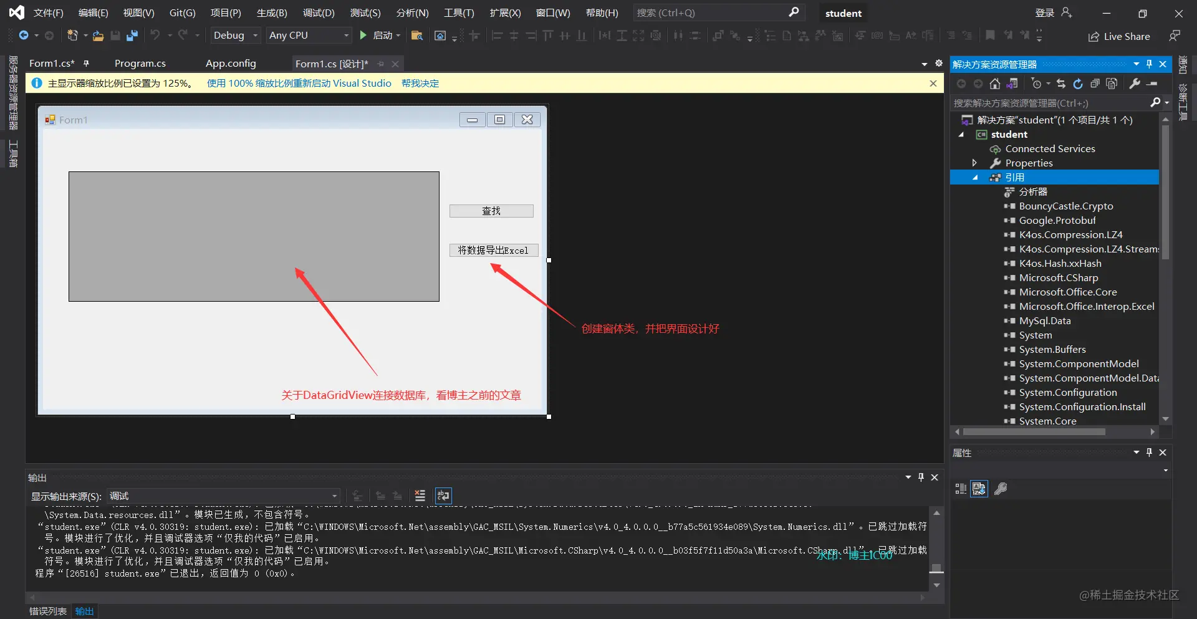Click the Collapse All icon in Solution Explorer
The image size is (1197, 619).
(1095, 84)
